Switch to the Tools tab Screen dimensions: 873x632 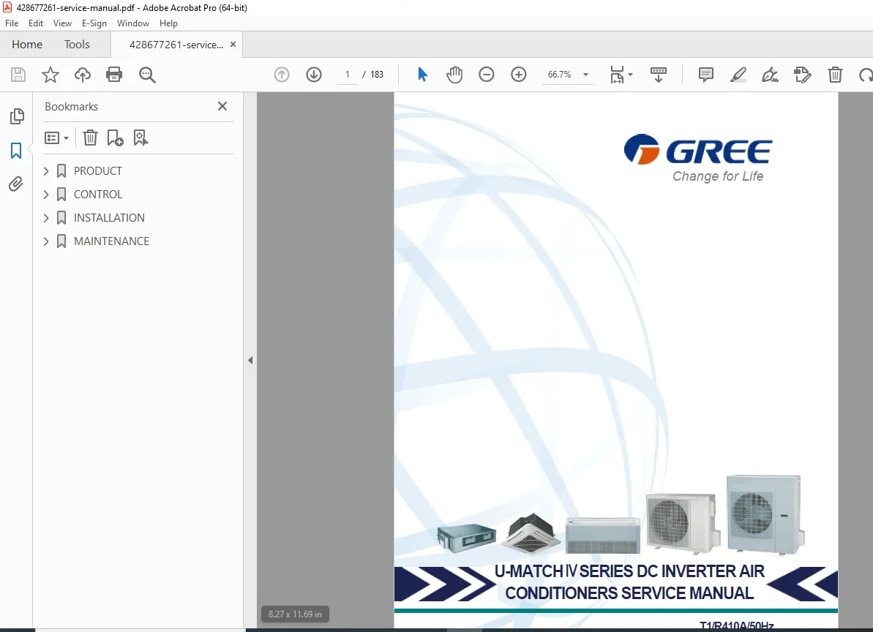click(x=77, y=45)
